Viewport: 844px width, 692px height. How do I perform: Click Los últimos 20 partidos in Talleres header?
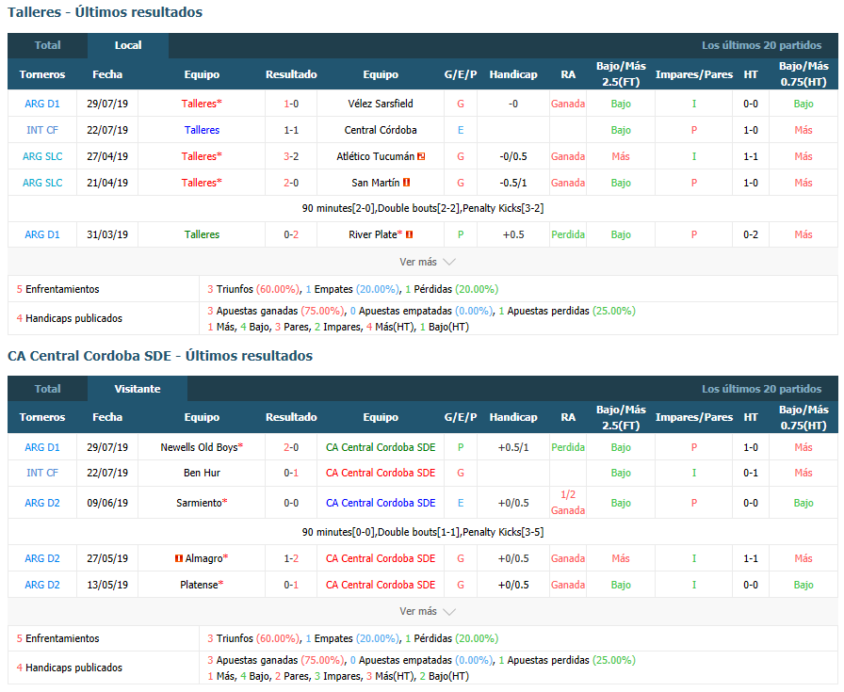click(x=762, y=45)
